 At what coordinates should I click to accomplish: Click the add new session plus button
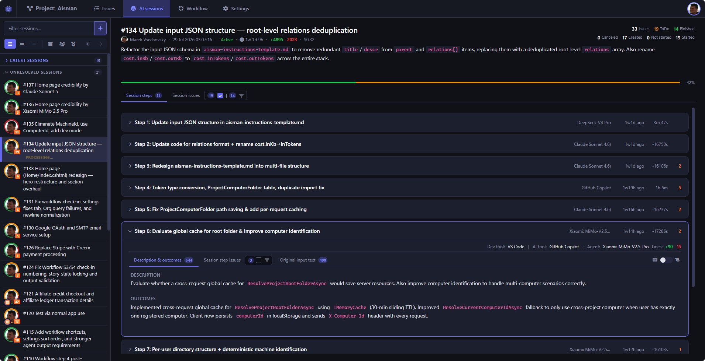point(100,28)
